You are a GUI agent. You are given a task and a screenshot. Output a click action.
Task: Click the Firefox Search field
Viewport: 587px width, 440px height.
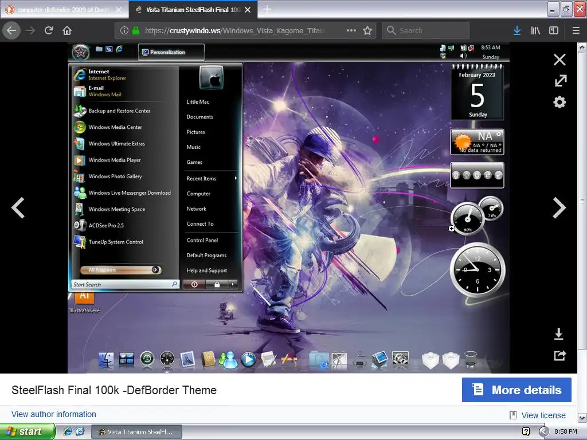(426, 30)
